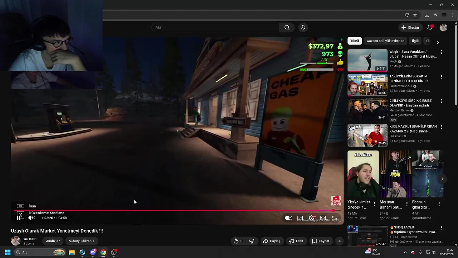The width and height of the screenshot is (458, 258).
Task: Open the Oluştur create menu
Action: pos(410,28)
